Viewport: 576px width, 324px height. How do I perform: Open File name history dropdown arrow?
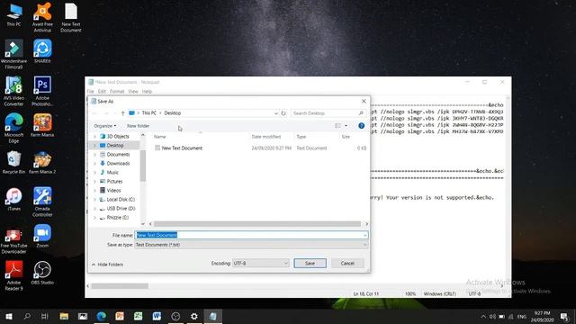(x=364, y=235)
